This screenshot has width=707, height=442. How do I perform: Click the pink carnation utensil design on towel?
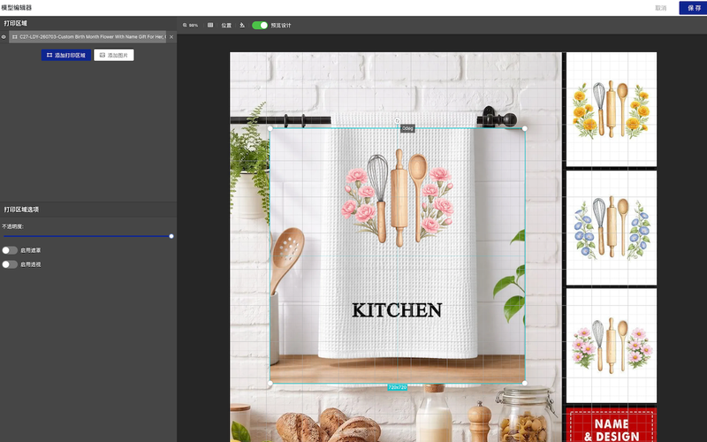pos(398,197)
